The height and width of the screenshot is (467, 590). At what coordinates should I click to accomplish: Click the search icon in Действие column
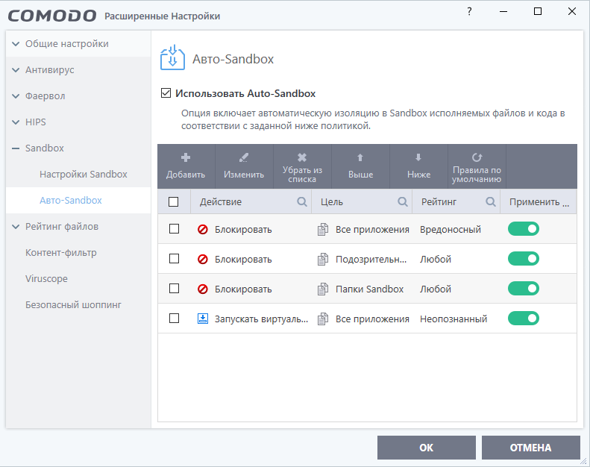302,201
